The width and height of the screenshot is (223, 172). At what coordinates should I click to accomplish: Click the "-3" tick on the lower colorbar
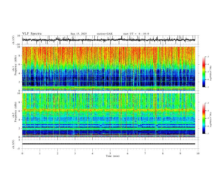pyautogui.click(x=208, y=103)
